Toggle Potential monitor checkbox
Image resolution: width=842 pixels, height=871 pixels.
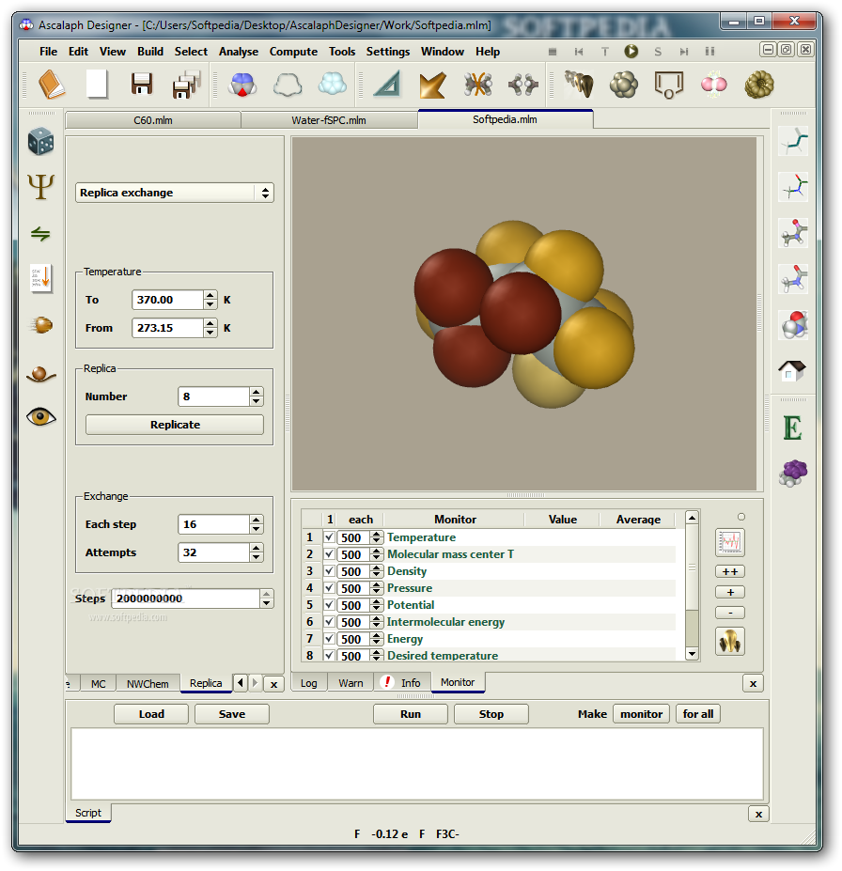329,605
